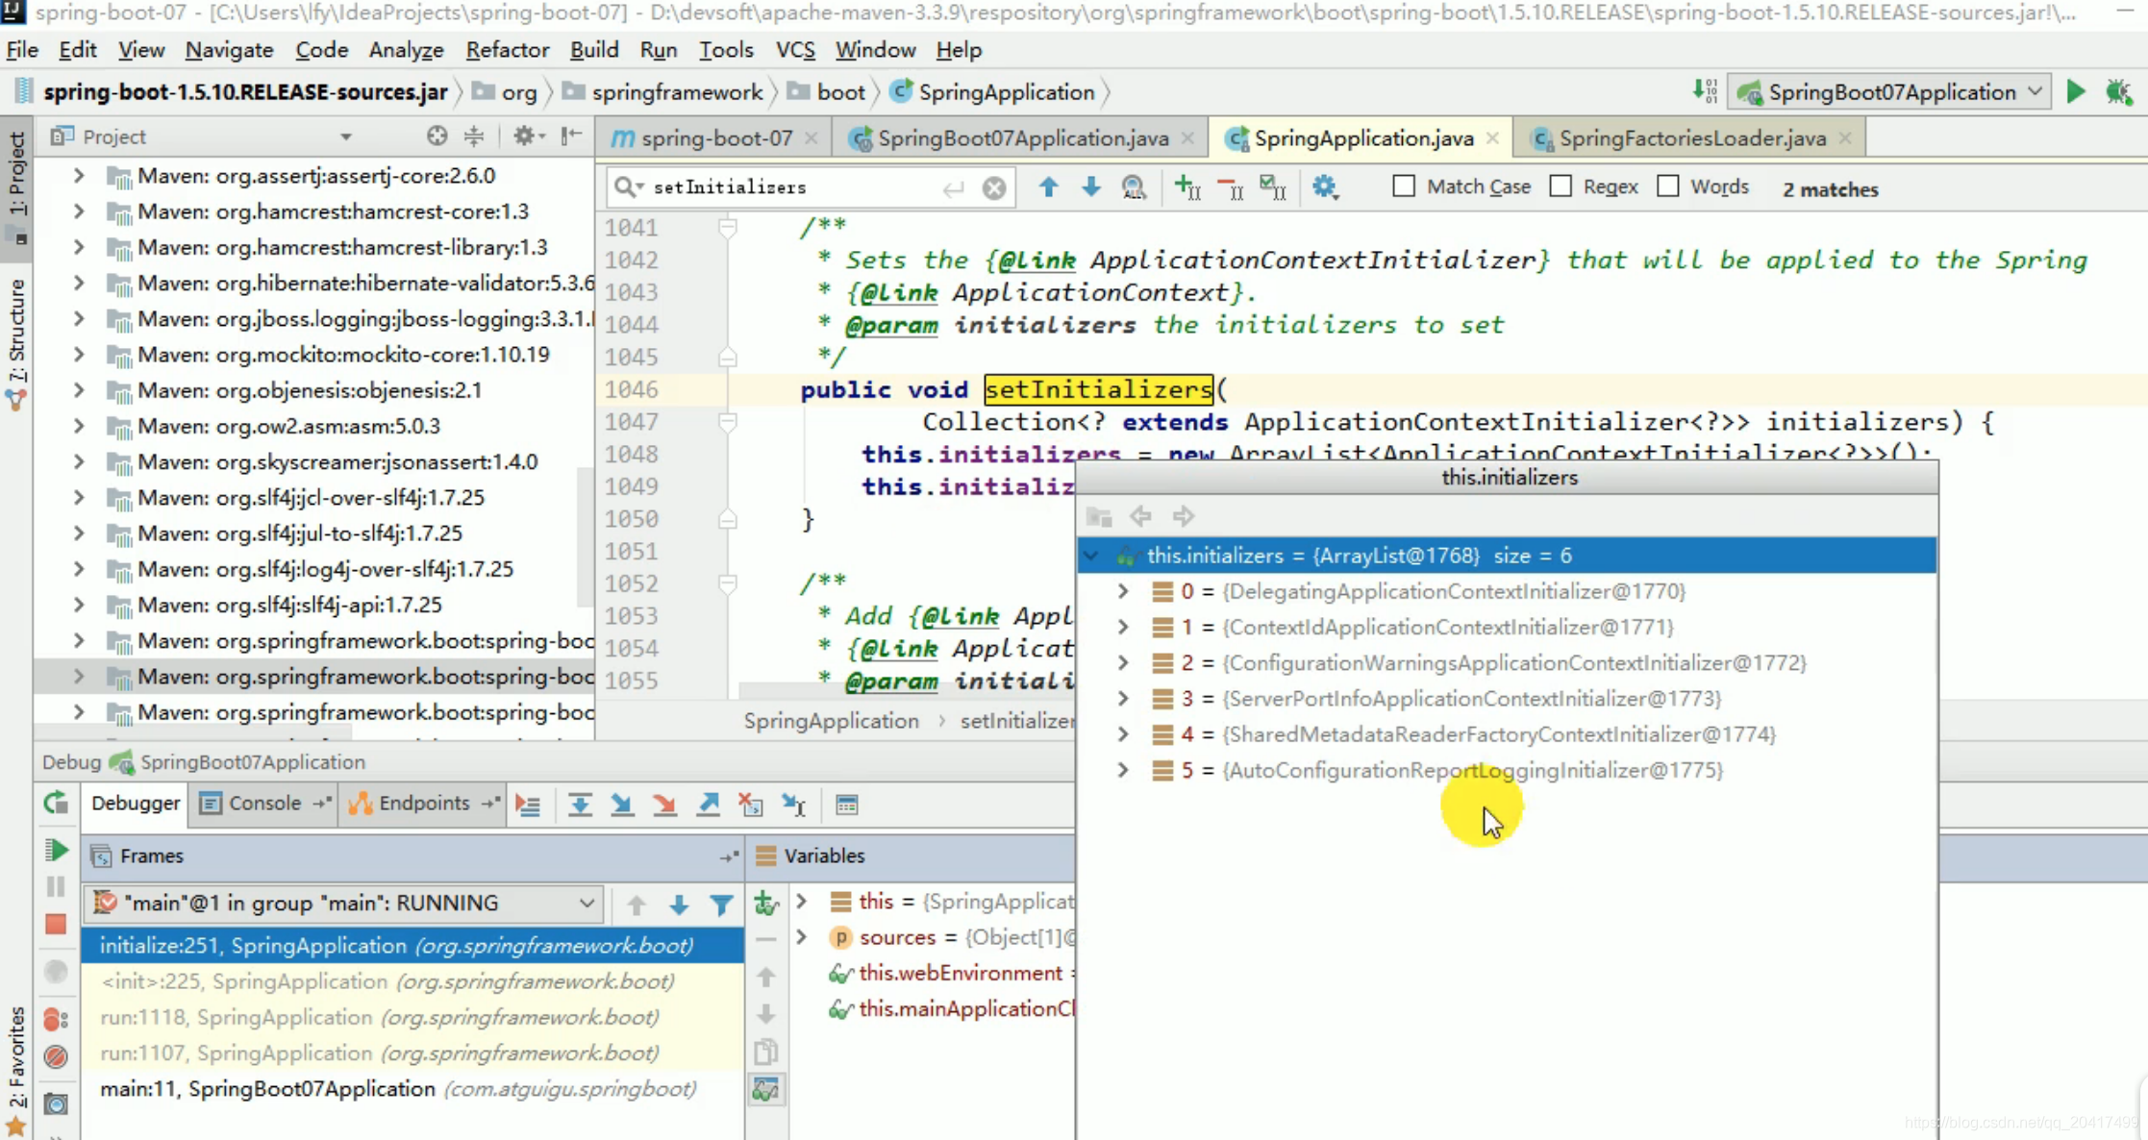This screenshot has width=2148, height=1140.
Task: Click the Step Out debugger icon
Action: click(x=709, y=805)
